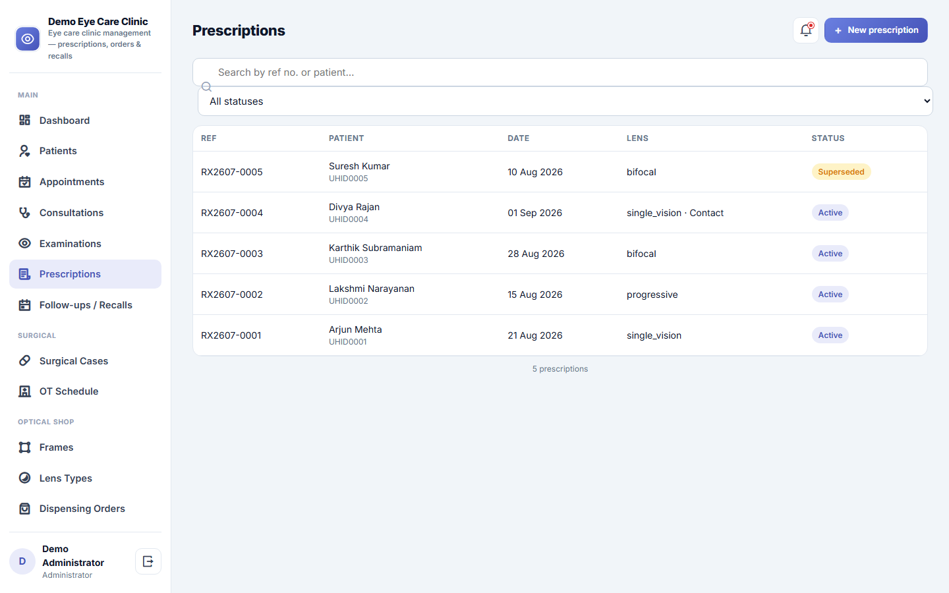
Task: Click patient Arjun Mehta
Action: [x=355, y=329]
